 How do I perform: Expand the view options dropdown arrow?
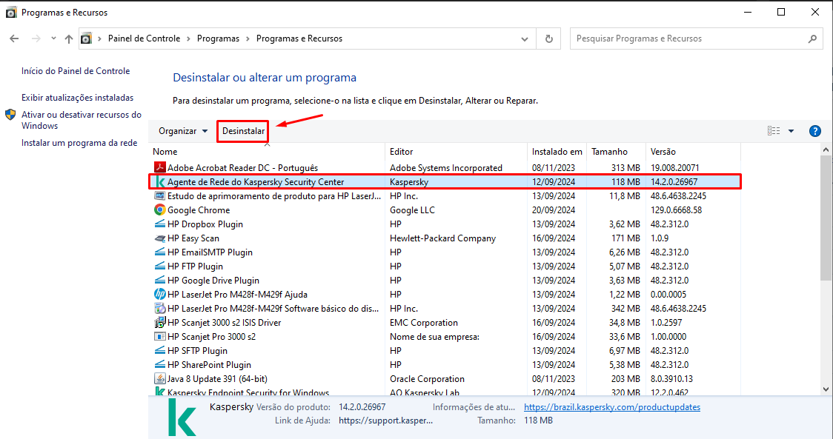pos(791,131)
